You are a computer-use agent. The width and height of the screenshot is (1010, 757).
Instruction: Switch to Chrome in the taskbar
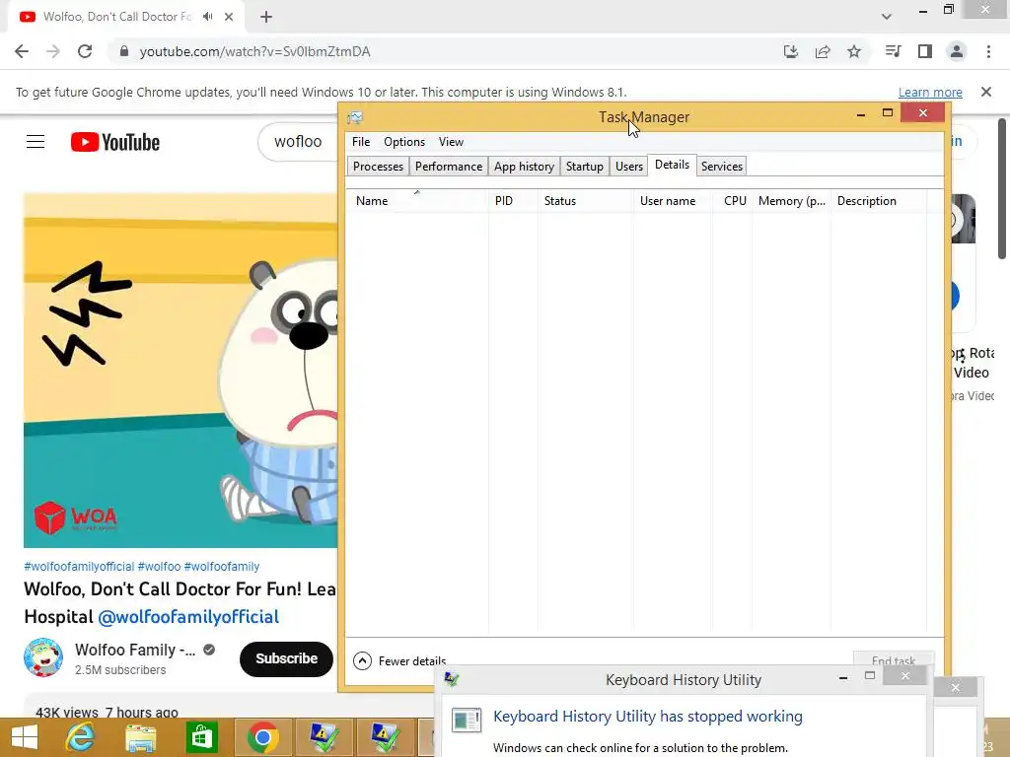[x=262, y=737]
